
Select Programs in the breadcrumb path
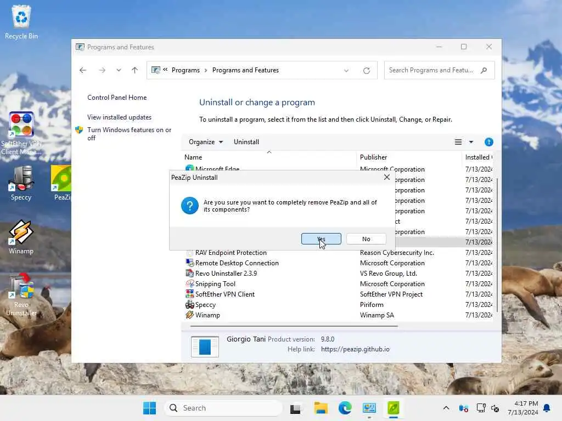tap(186, 70)
